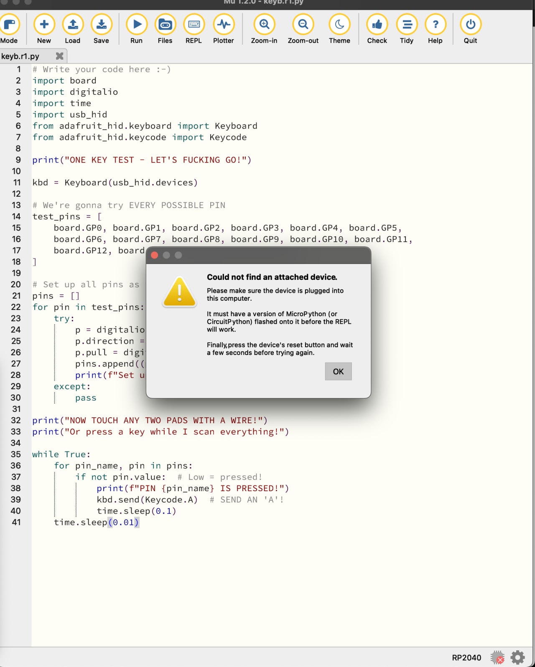Open Mu administration gear icon

(517, 657)
